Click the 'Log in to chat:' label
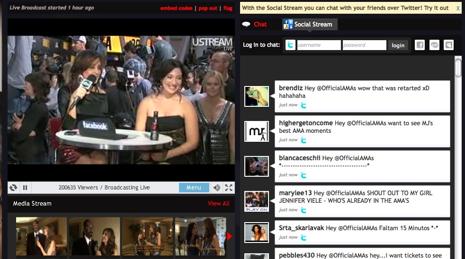Screen dimensions: 465x259 [x=261, y=45]
